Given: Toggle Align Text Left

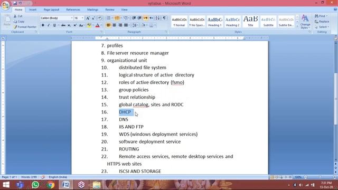Looking at the screenshot, I should coord(108,25).
